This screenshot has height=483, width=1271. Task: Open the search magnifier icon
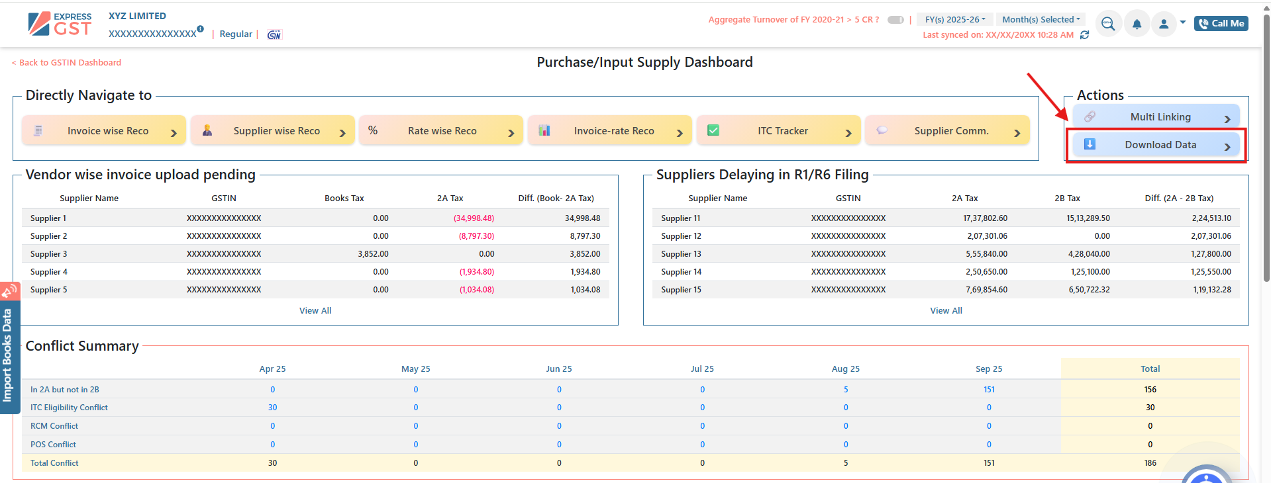[1108, 24]
